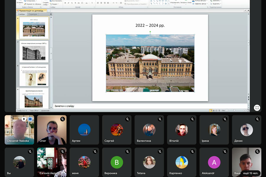The image size is (266, 177).
Task: Select the Слайды tab
Action: 22,14
